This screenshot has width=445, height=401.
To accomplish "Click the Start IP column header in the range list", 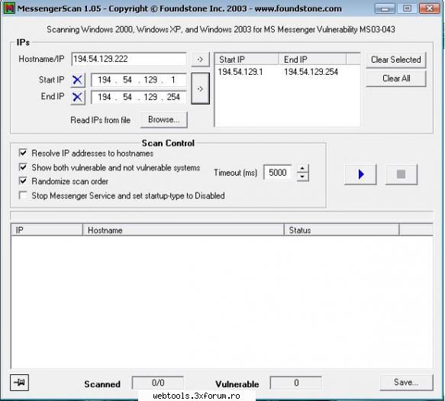I will tap(247, 60).
